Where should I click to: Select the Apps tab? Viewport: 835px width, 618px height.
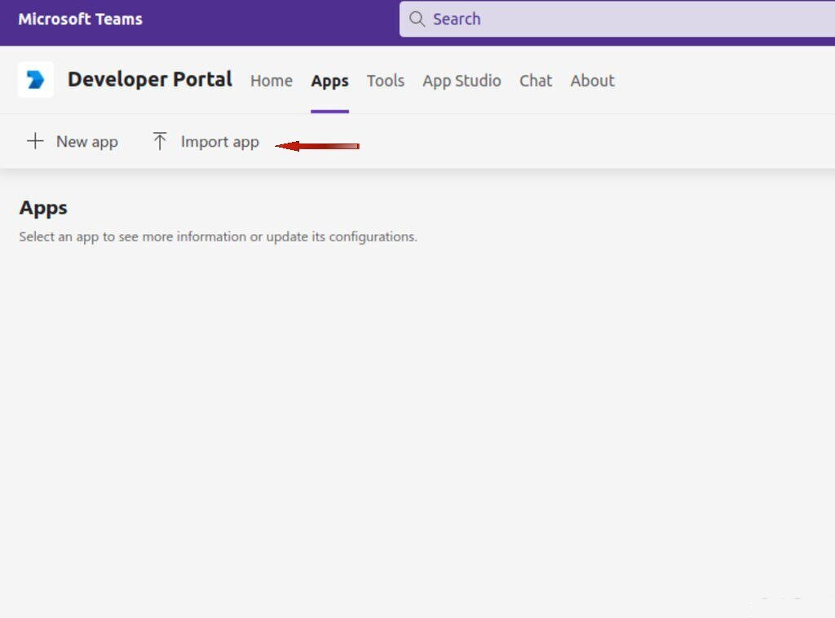(x=329, y=81)
